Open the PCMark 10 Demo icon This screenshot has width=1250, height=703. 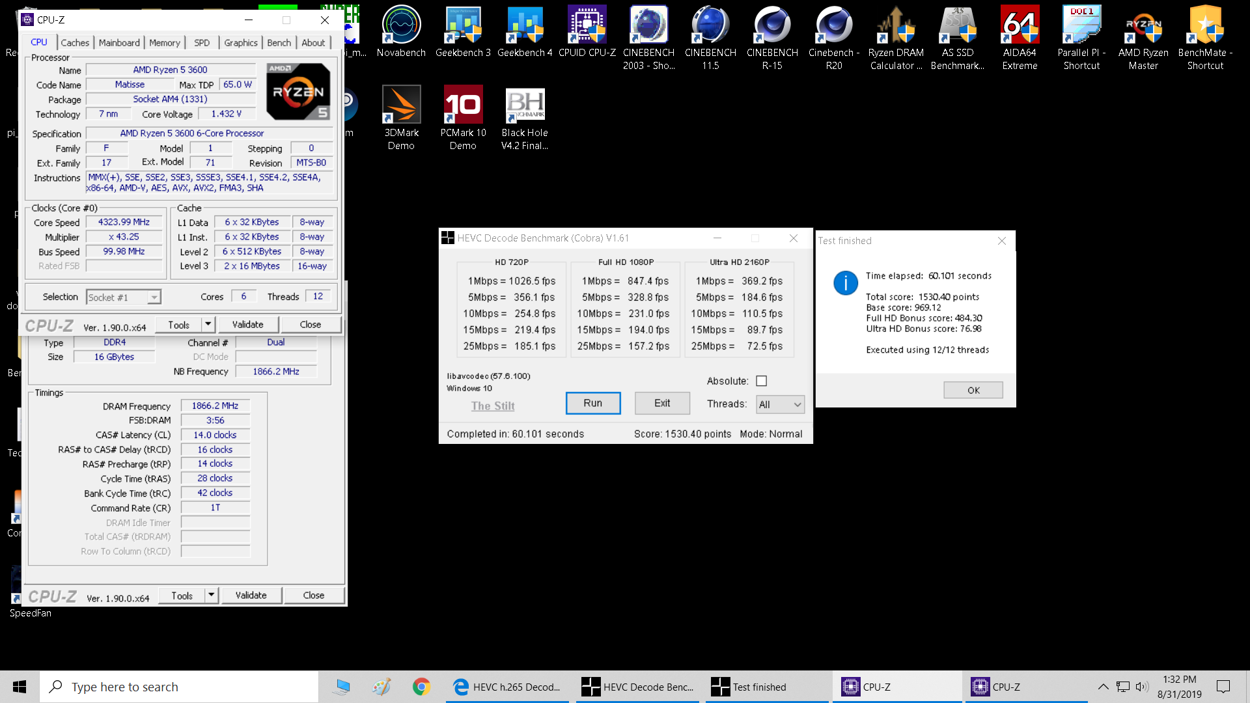point(463,118)
